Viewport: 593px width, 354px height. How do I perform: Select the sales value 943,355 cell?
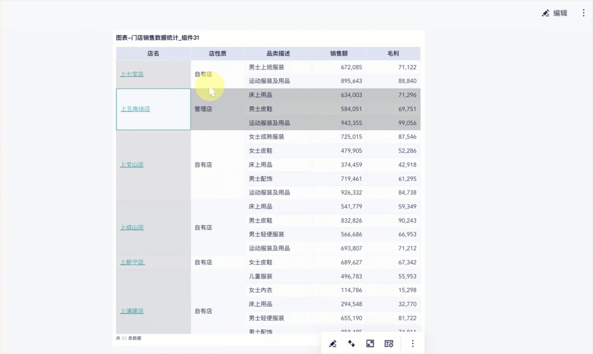339,123
